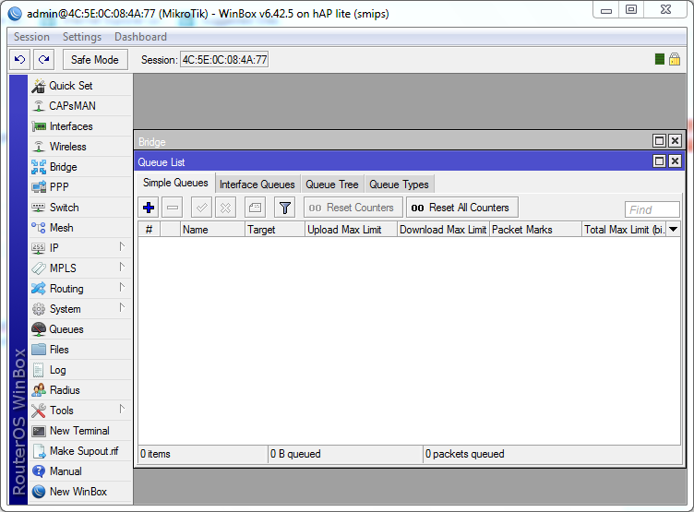The width and height of the screenshot is (694, 512).
Task: Open the Routing sidebar menu
Action: [x=80, y=289]
